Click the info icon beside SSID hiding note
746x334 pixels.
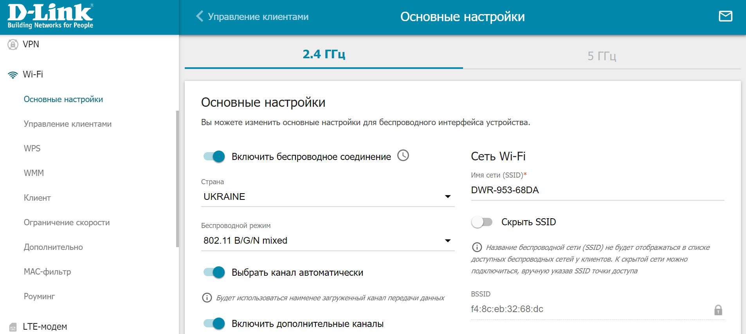(x=477, y=247)
